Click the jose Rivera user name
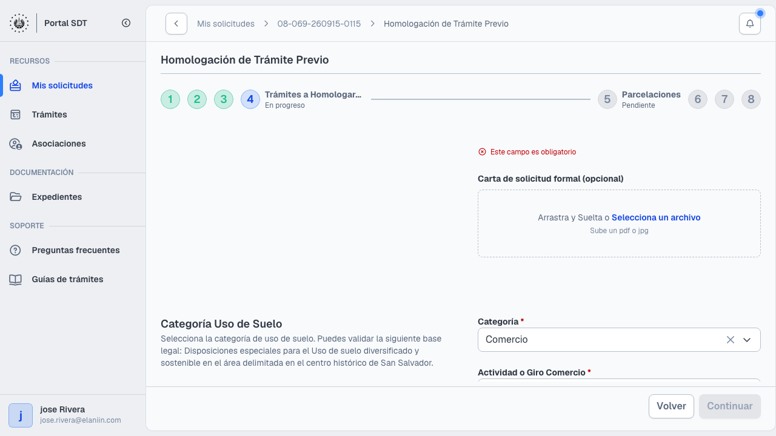This screenshot has width=776, height=436. pyautogui.click(x=62, y=409)
